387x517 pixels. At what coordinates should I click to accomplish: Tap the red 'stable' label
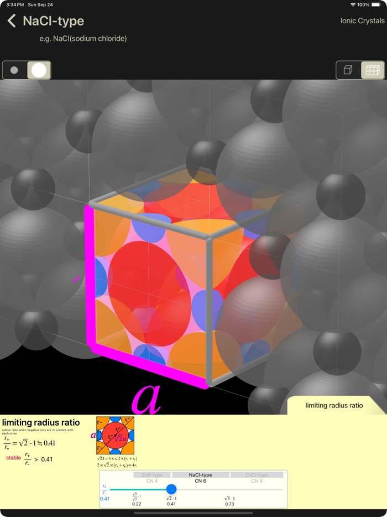(13, 458)
